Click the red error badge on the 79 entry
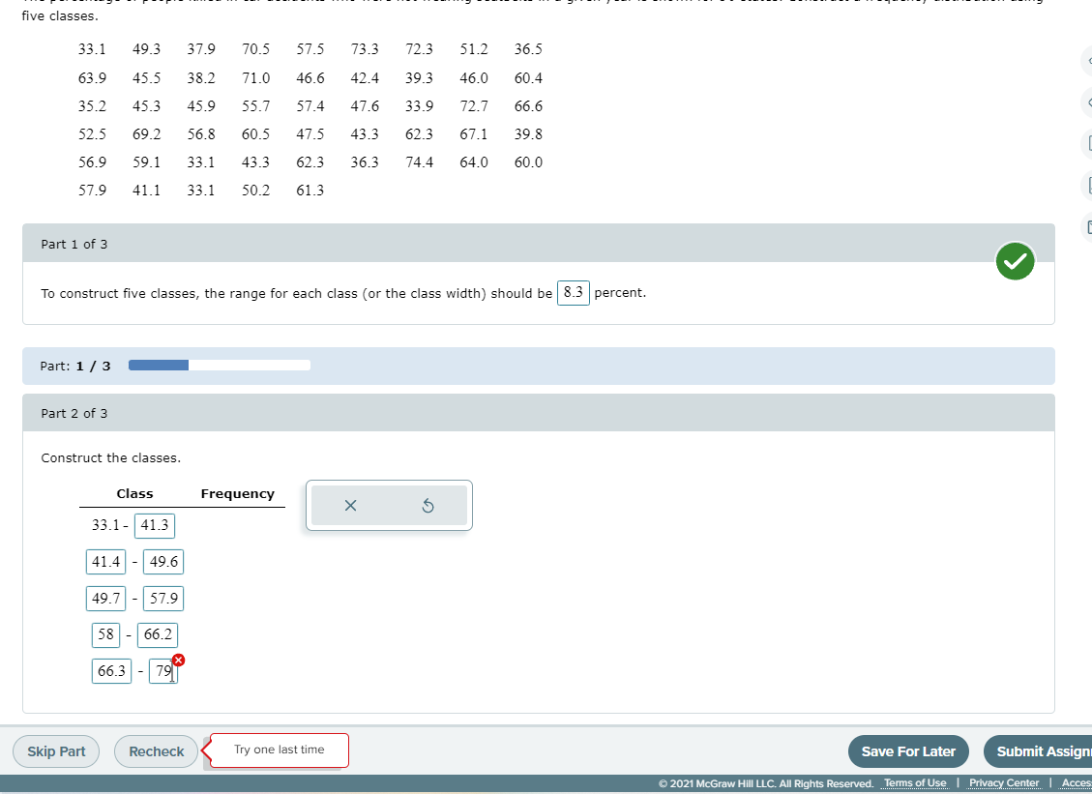 click(177, 659)
